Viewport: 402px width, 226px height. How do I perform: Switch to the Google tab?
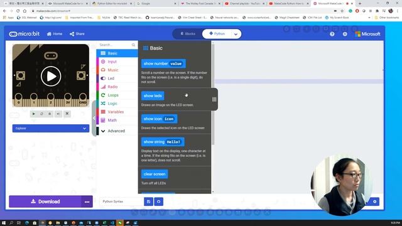[x=156, y=4]
